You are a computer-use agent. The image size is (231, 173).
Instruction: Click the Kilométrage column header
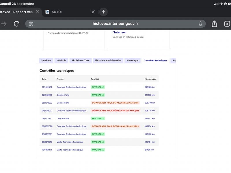(x=150, y=79)
